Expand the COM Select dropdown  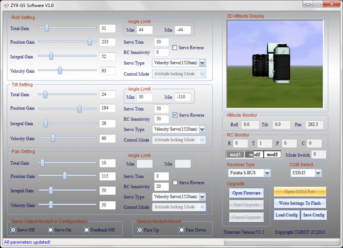[x=318, y=173]
